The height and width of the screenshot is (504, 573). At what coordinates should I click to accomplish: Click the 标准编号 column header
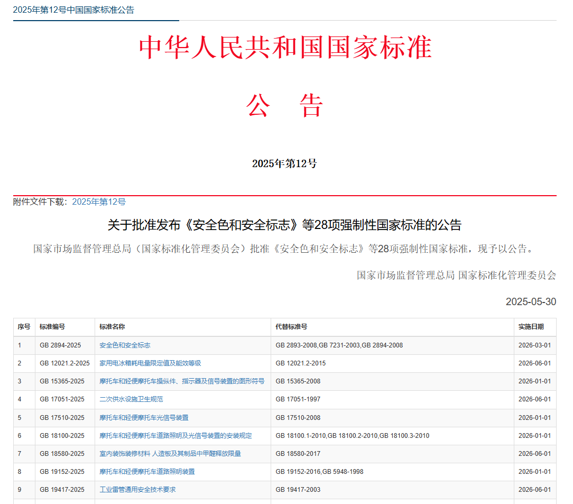(52, 327)
